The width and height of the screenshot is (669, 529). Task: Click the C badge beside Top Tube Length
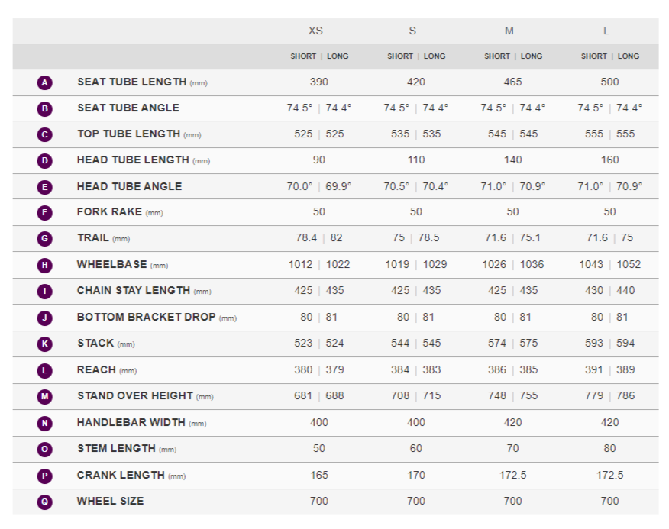45,134
